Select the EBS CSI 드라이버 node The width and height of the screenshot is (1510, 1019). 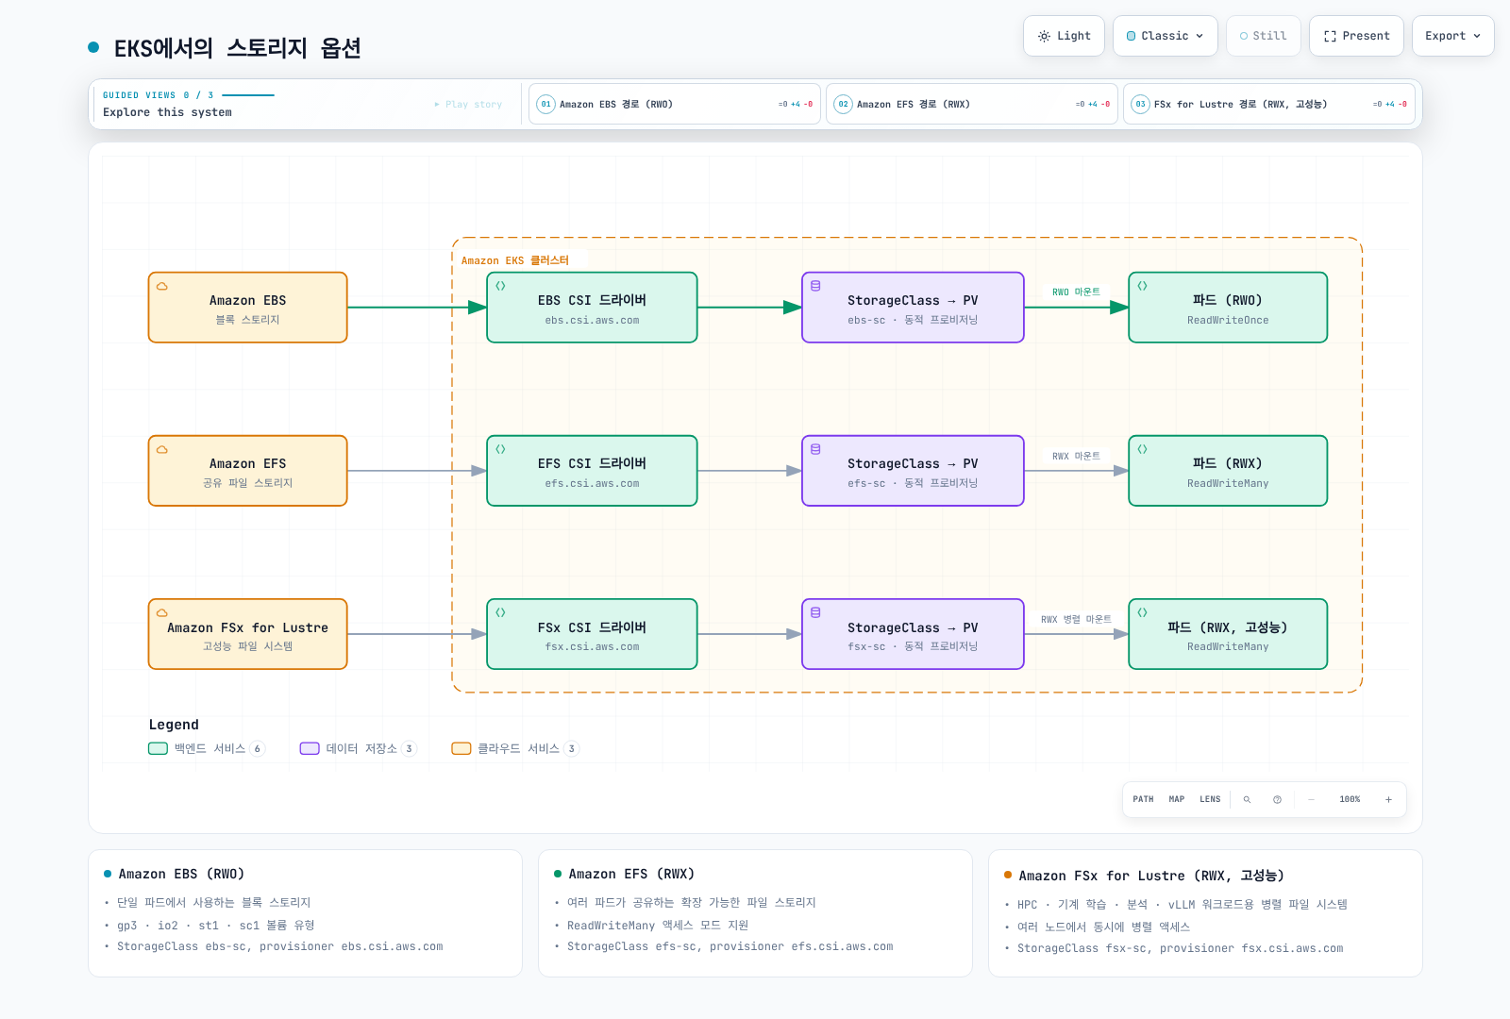pyautogui.click(x=592, y=308)
